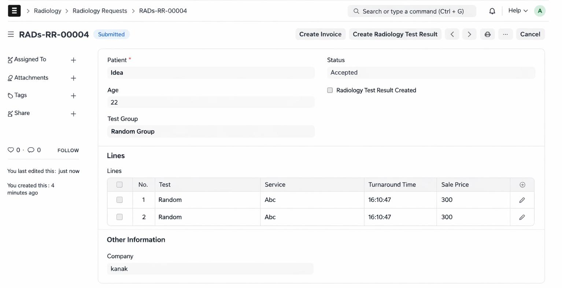Image resolution: width=562 pixels, height=288 pixels.
Task: Check the row 1 checkbox
Action: 119,200
